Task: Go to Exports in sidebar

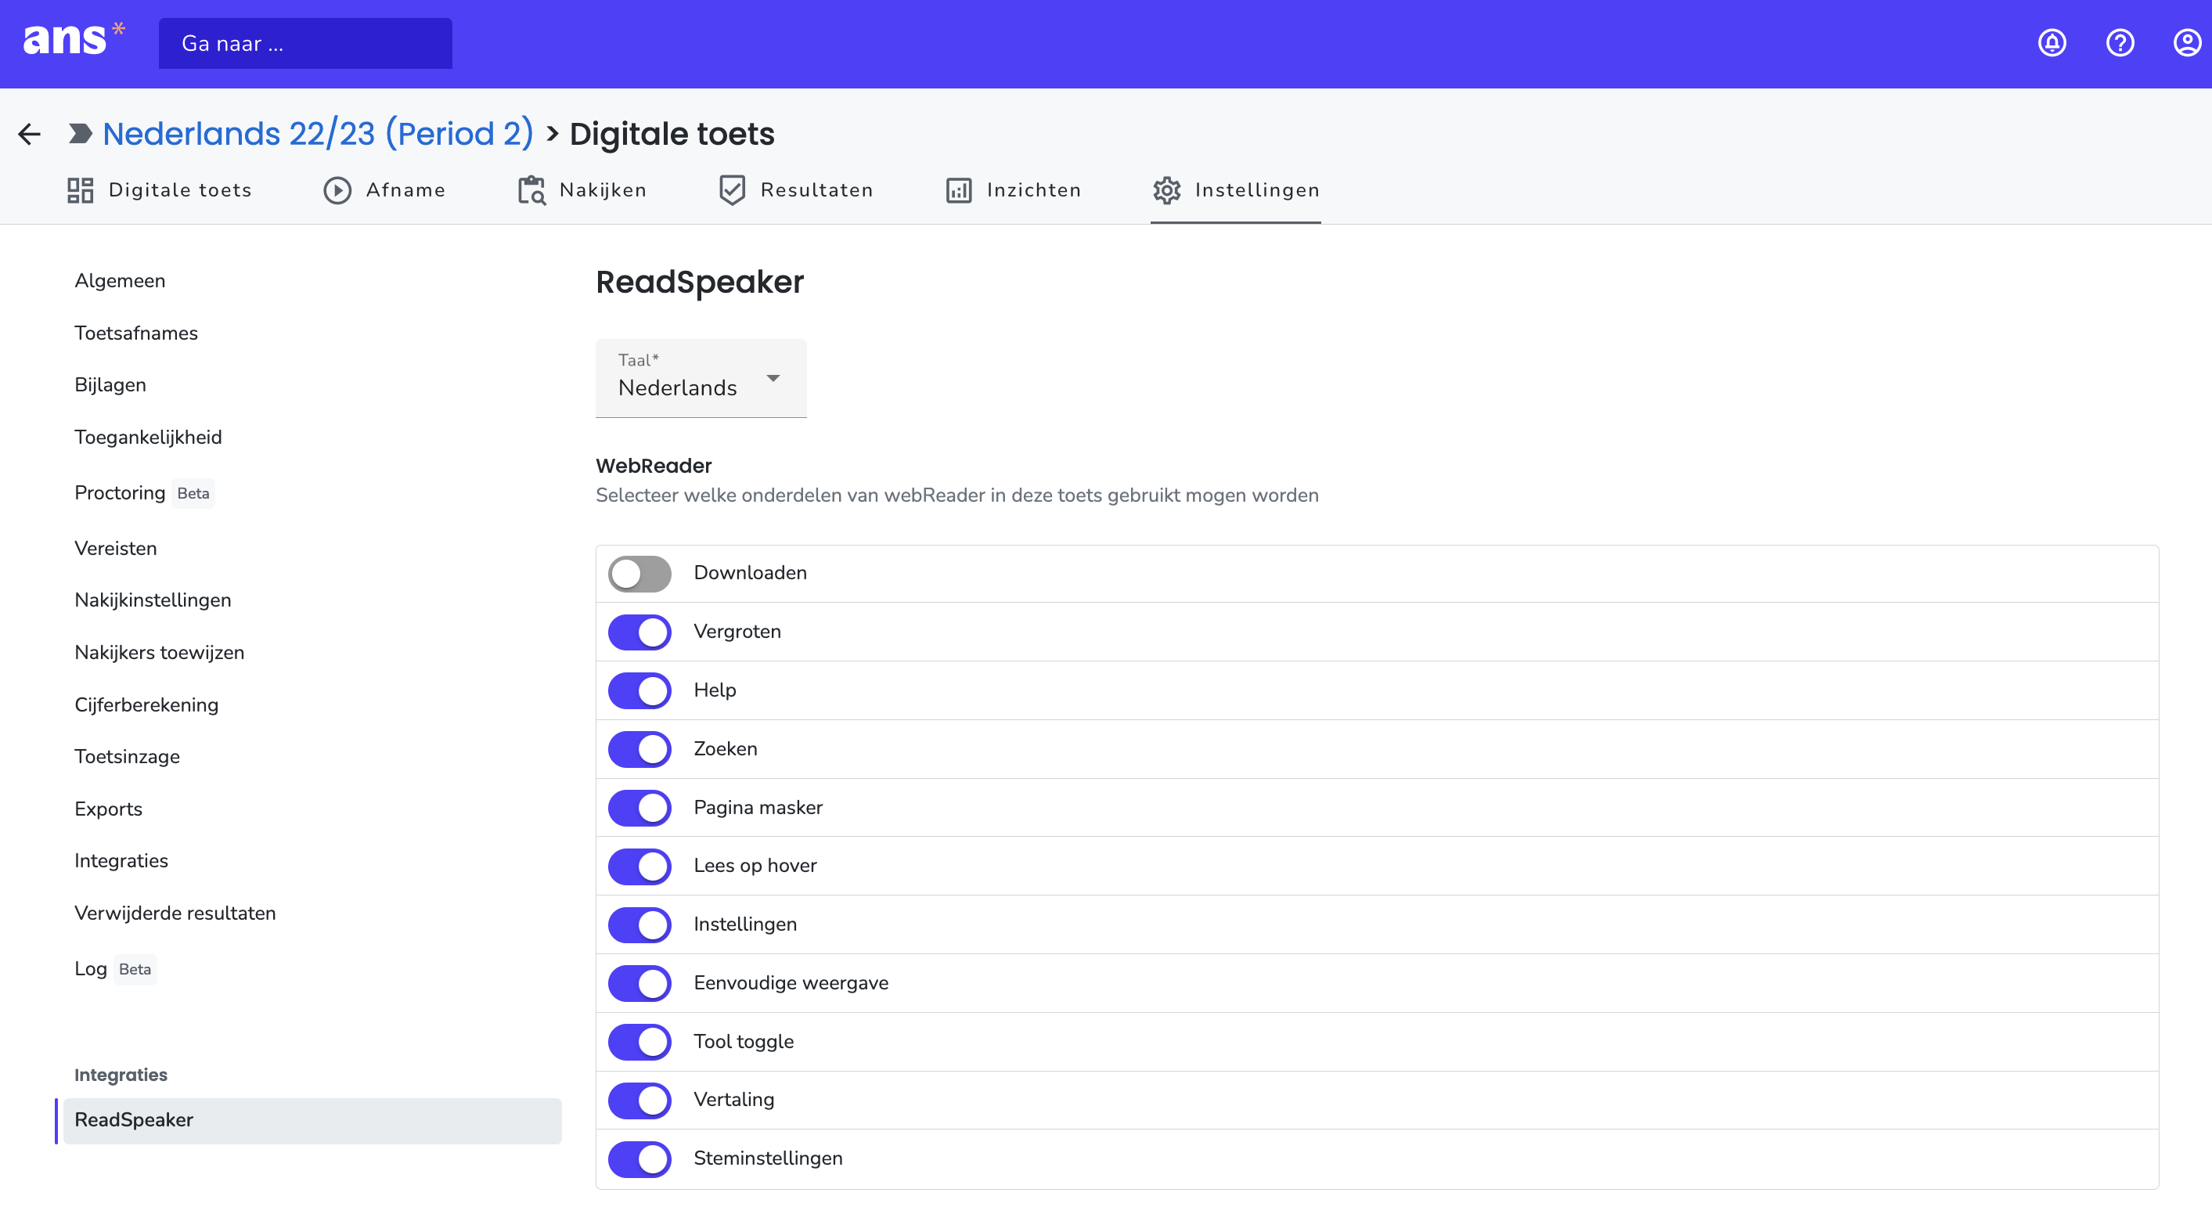Action: pos(108,809)
